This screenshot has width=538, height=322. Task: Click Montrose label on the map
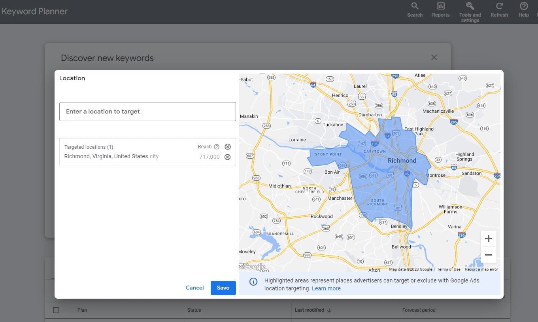(x=435, y=175)
